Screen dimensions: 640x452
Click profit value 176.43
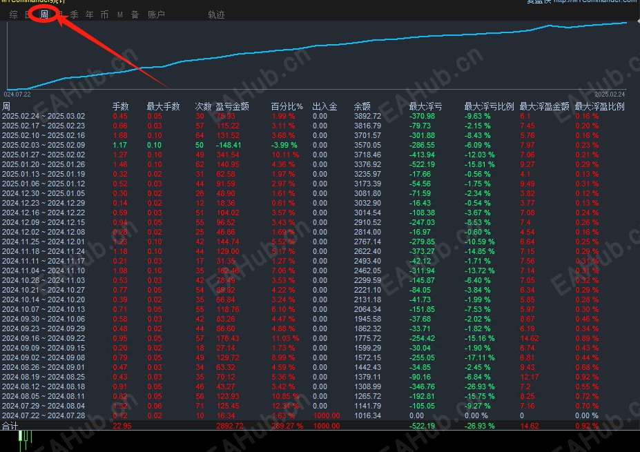pyautogui.click(x=228, y=339)
